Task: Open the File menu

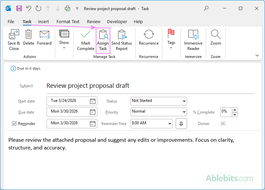Action: tap(11, 22)
